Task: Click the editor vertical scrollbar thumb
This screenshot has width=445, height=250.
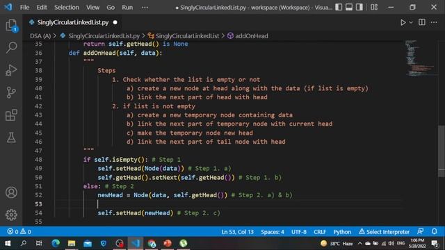Action: click(442, 151)
